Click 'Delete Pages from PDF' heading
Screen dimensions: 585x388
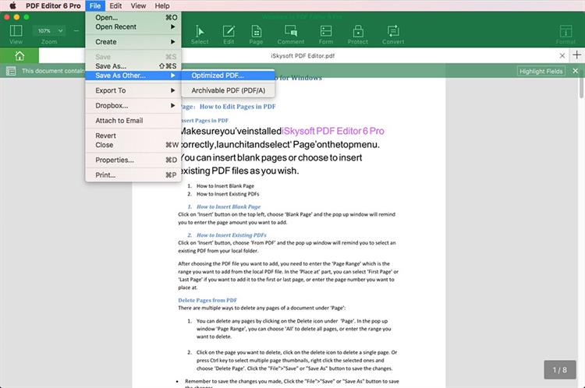pos(207,300)
